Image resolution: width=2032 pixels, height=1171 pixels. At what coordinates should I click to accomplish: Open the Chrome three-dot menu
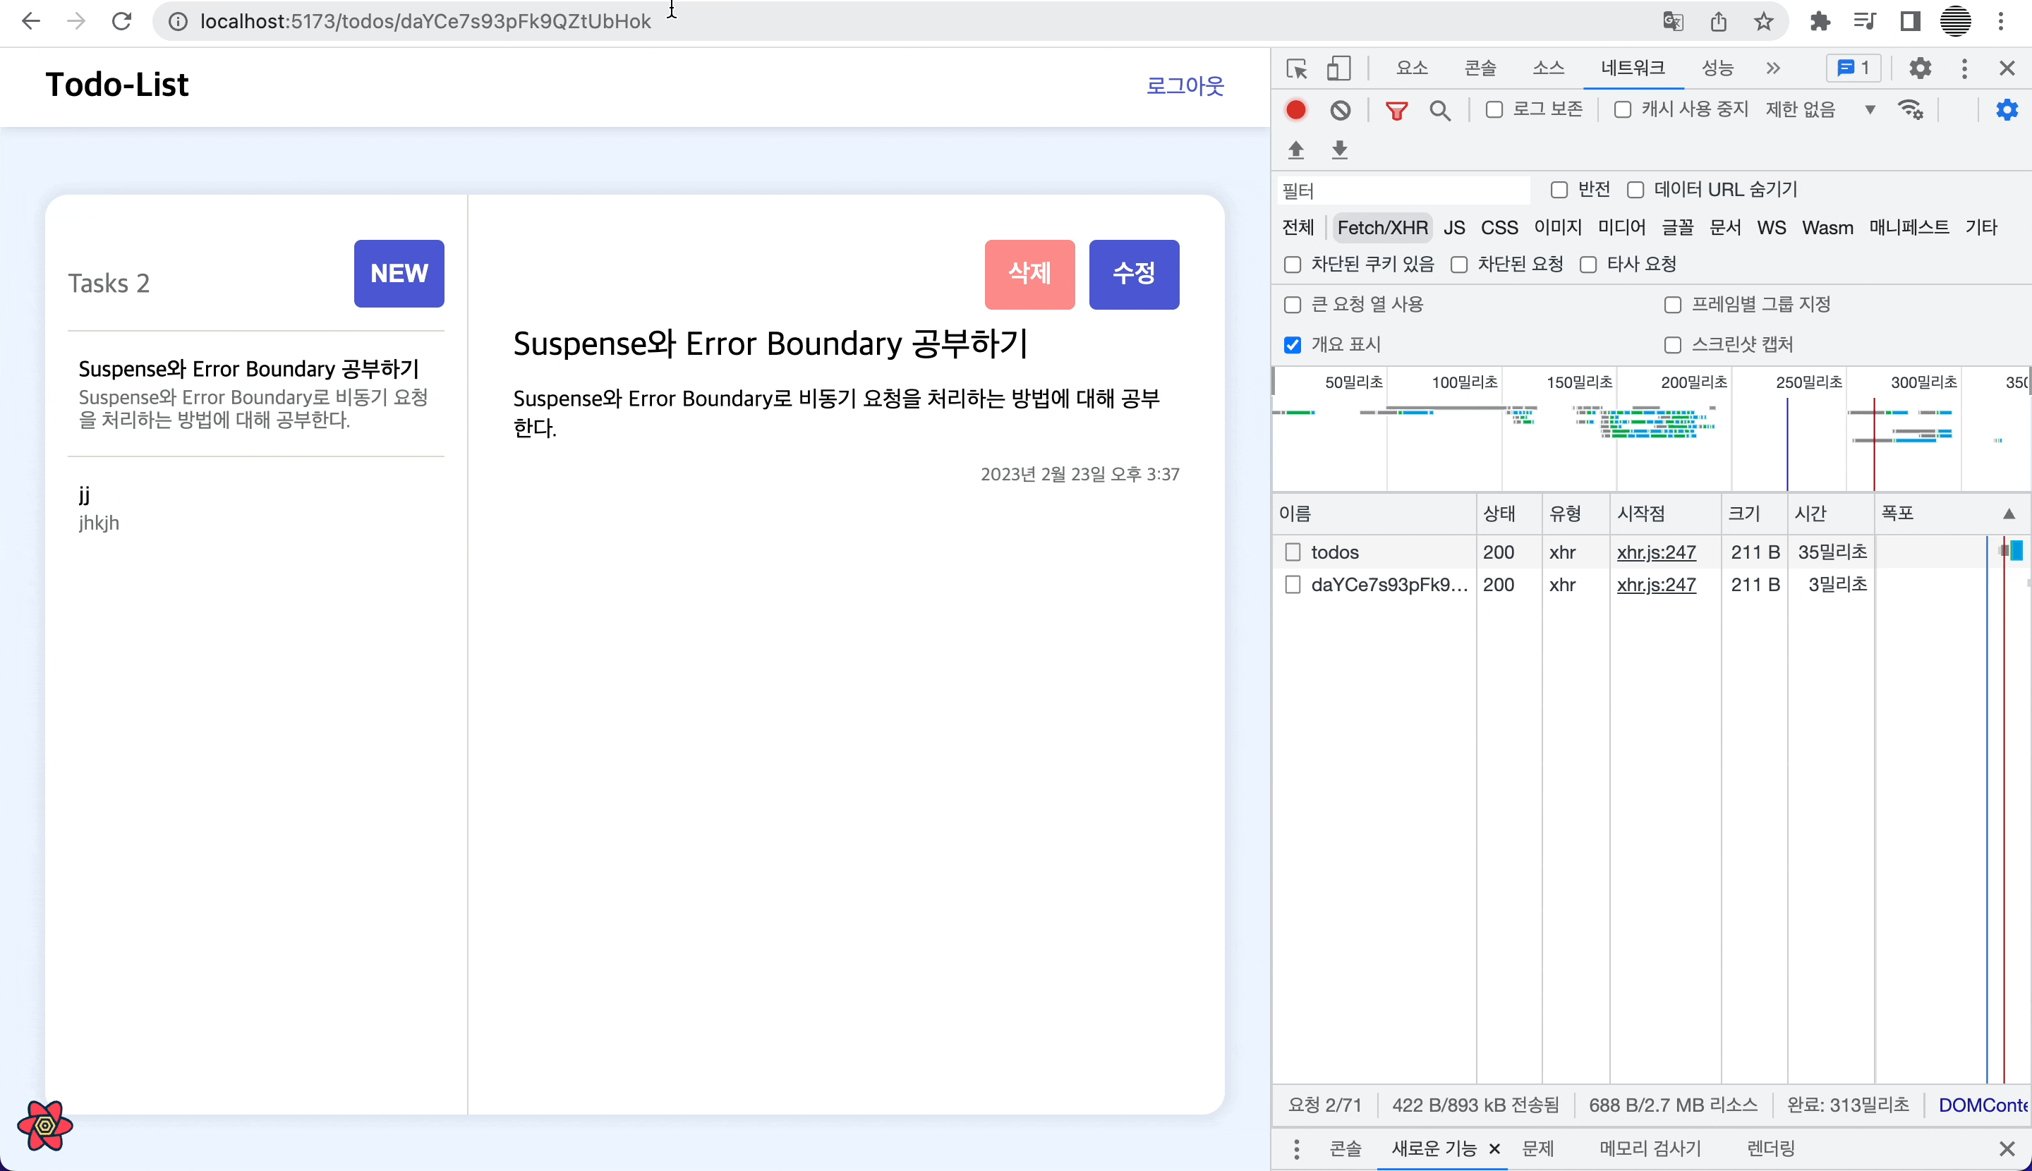tap(2001, 22)
